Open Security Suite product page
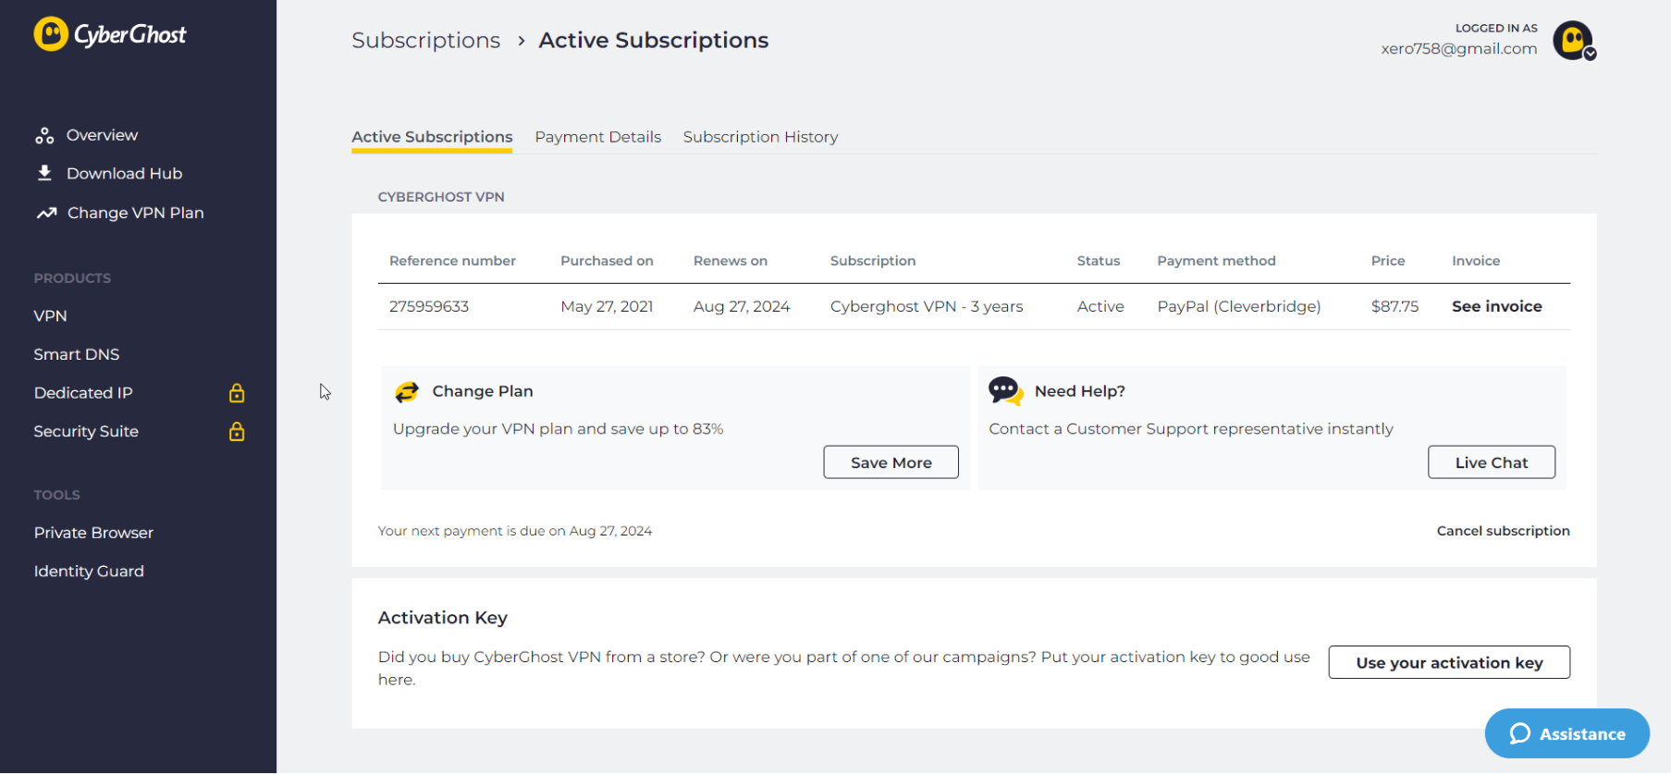 [x=86, y=432]
